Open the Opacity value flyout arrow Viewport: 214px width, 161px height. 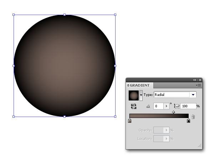pyautogui.click(x=166, y=130)
